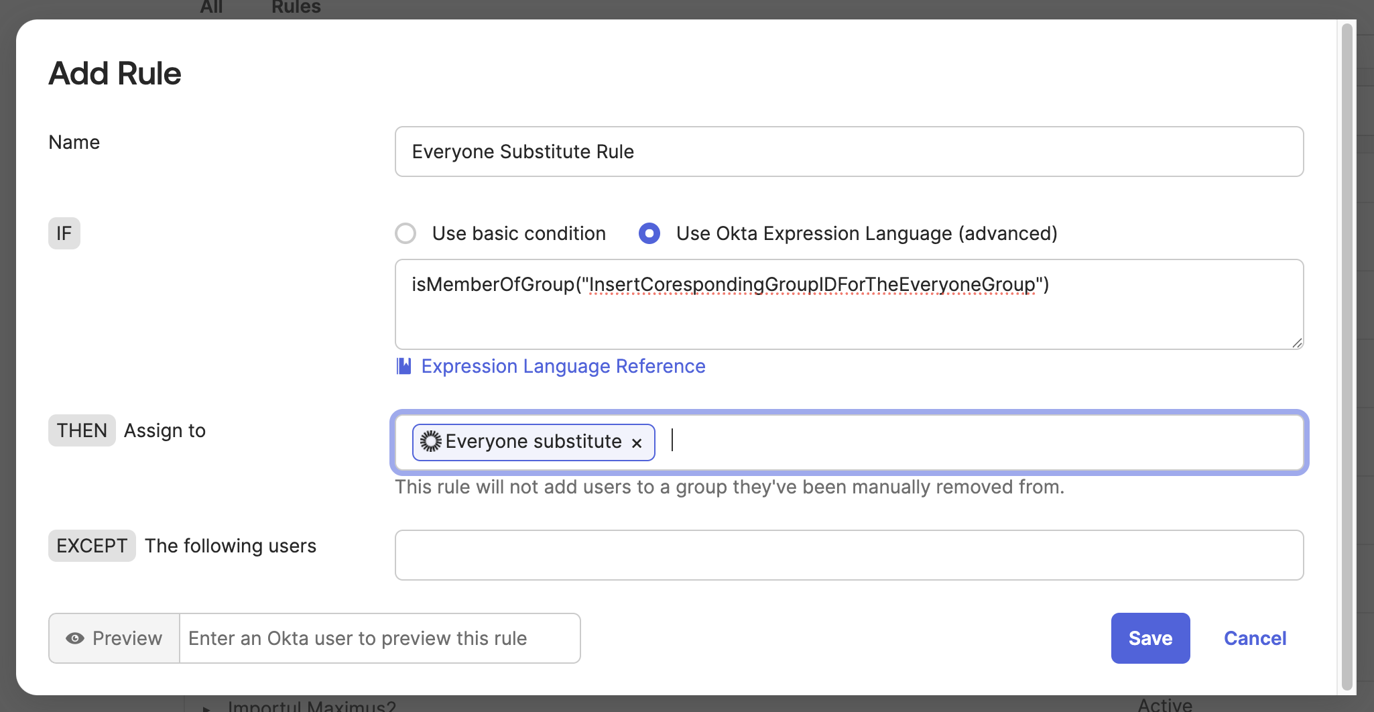Switch to the All tab
The height and width of the screenshot is (712, 1374).
pyautogui.click(x=211, y=8)
